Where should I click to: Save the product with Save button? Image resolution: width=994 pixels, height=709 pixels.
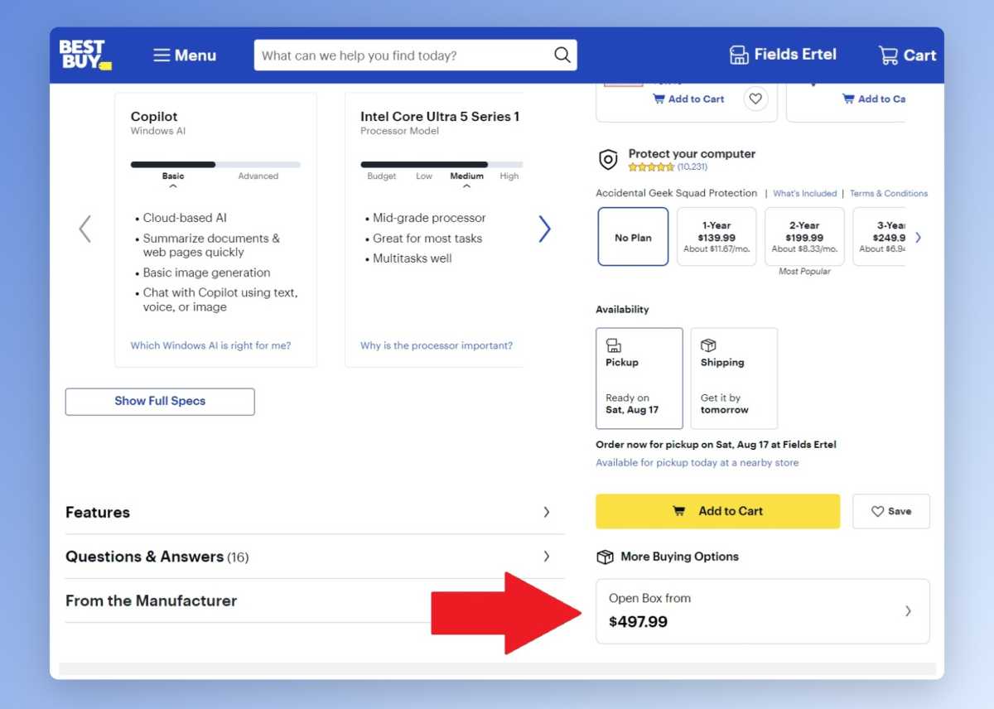891,511
